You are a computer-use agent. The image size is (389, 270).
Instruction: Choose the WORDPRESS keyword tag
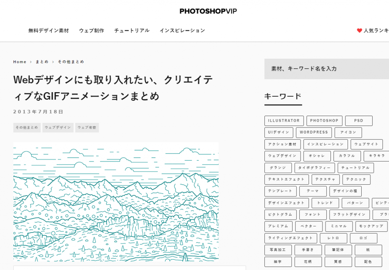coord(314,132)
